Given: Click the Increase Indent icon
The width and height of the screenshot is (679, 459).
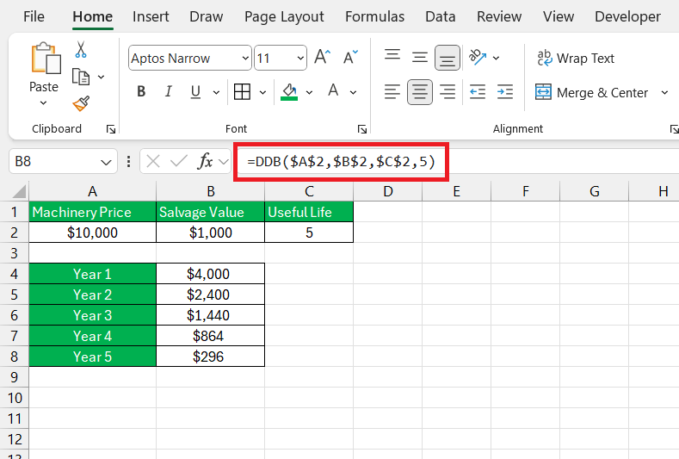Looking at the screenshot, I should pyautogui.click(x=505, y=92).
